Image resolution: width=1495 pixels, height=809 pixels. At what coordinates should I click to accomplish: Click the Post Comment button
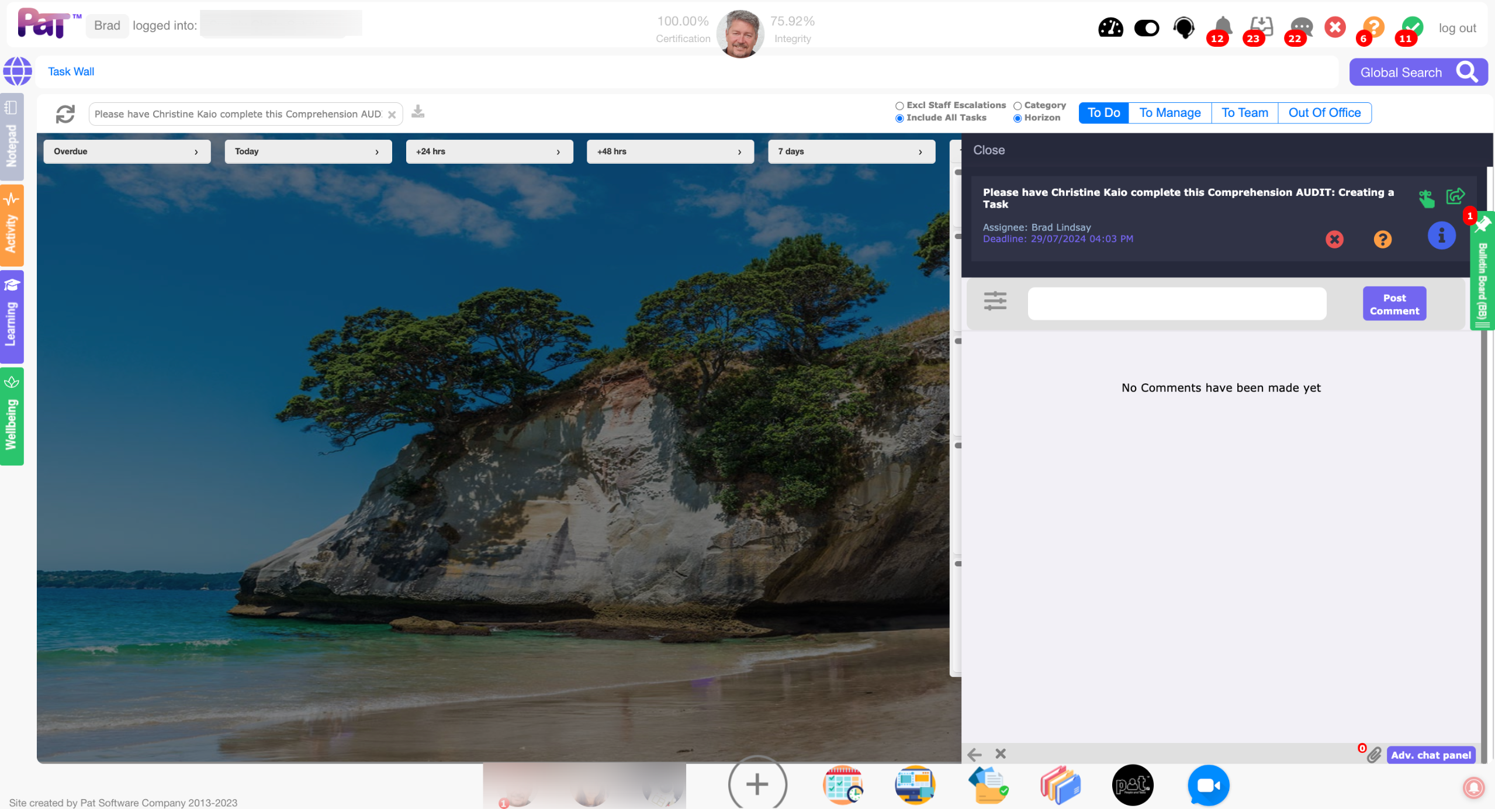click(x=1394, y=304)
